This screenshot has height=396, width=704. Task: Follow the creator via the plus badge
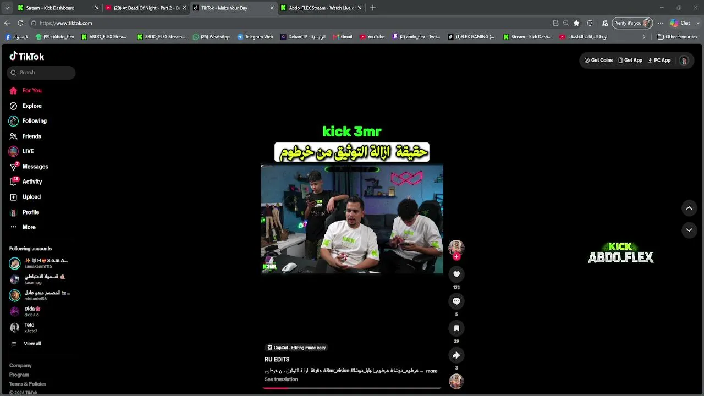456,256
